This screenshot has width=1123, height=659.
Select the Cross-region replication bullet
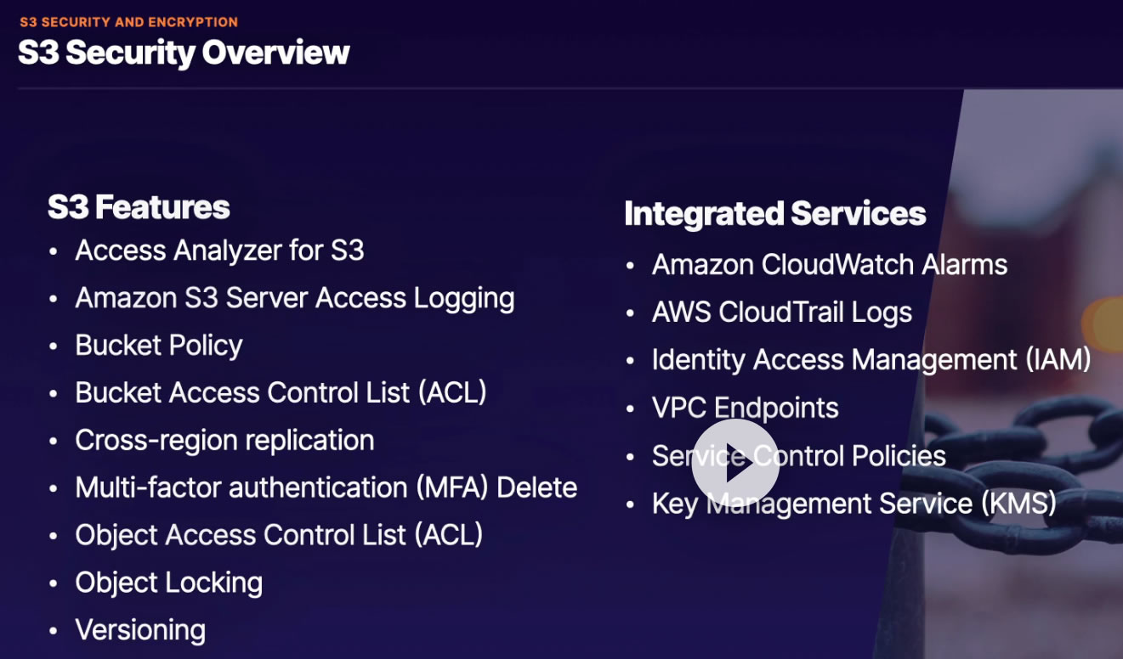tap(224, 440)
